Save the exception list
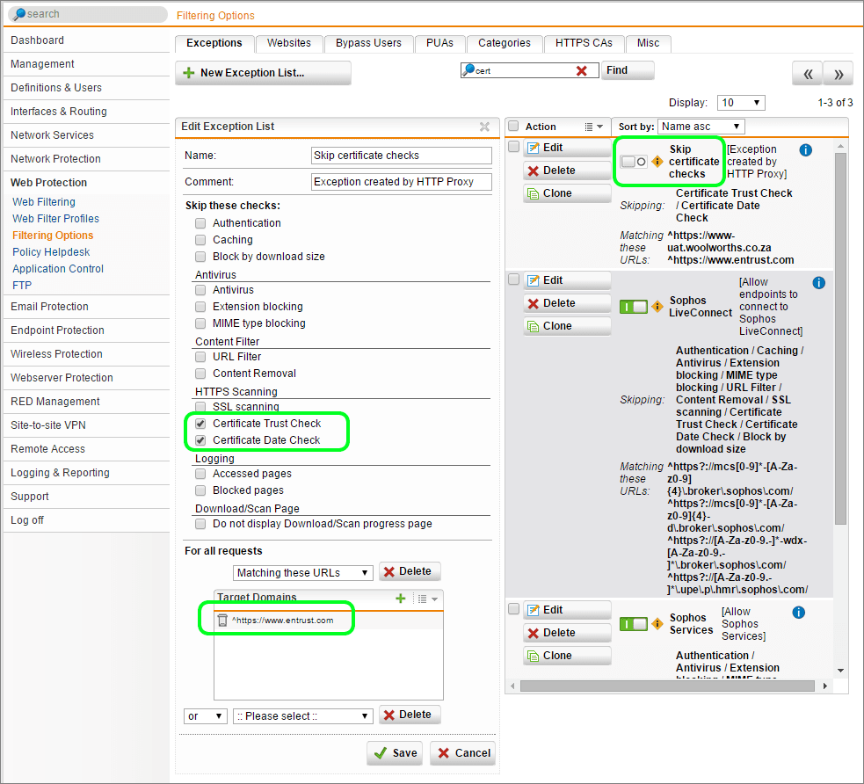The image size is (864, 784). 395,753
